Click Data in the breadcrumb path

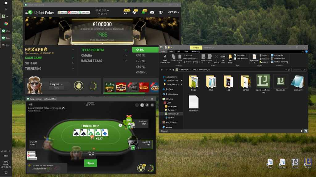[x=194, y=70]
